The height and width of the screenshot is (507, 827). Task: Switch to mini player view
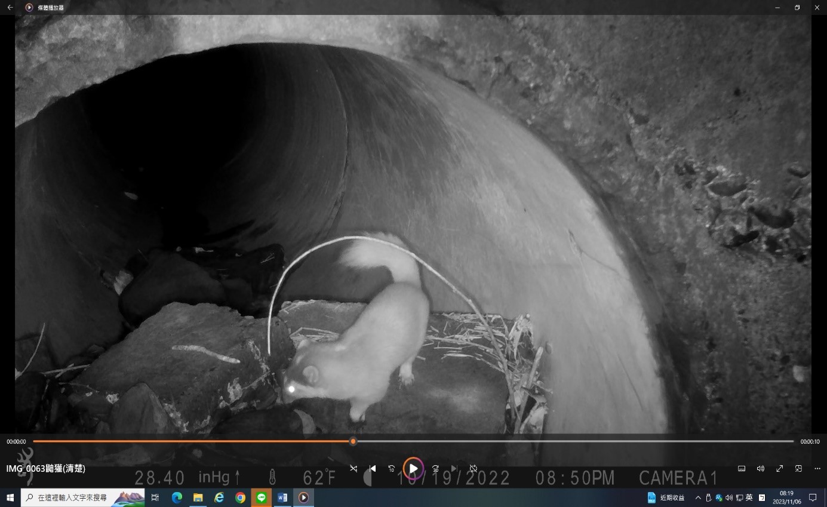tap(798, 469)
